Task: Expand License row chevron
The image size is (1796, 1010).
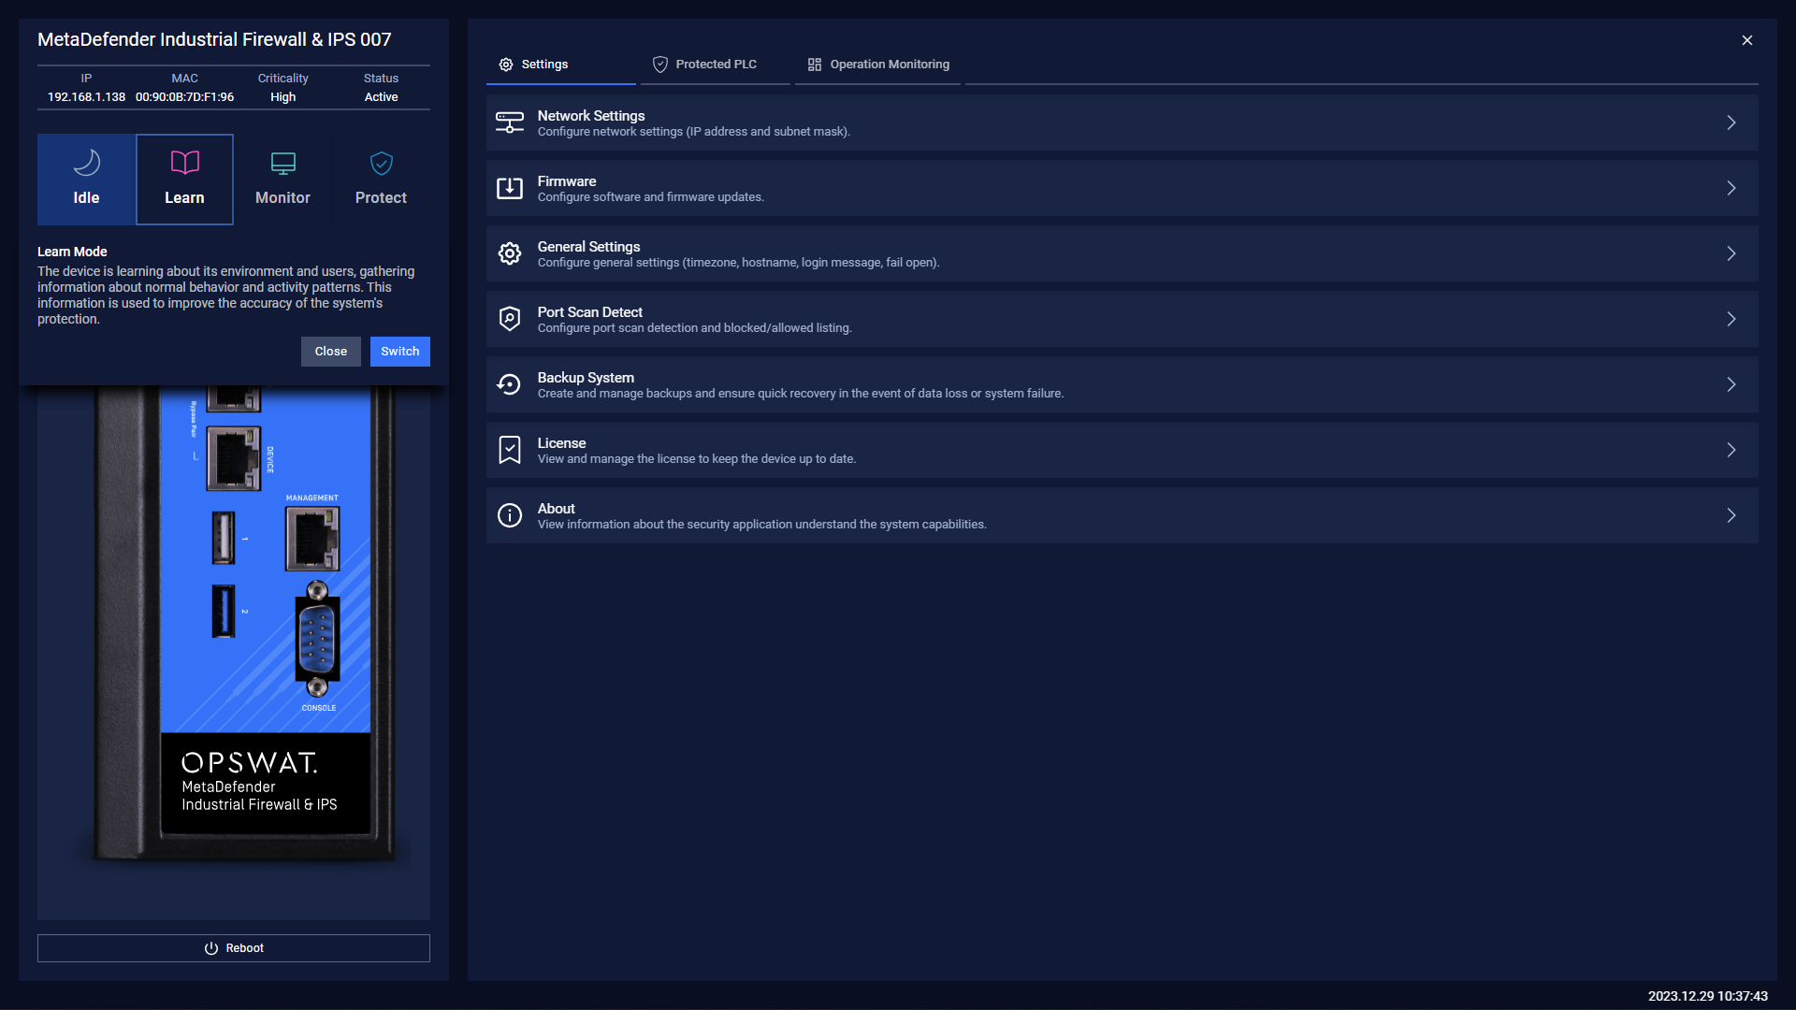Action: (x=1731, y=450)
